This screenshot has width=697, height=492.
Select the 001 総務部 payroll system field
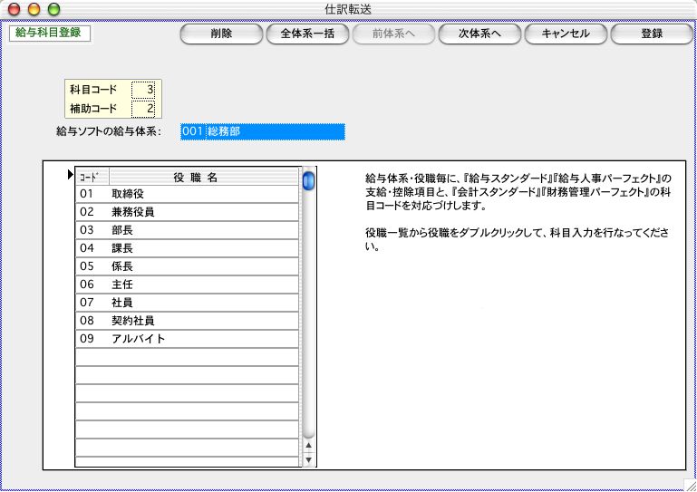tap(262, 132)
